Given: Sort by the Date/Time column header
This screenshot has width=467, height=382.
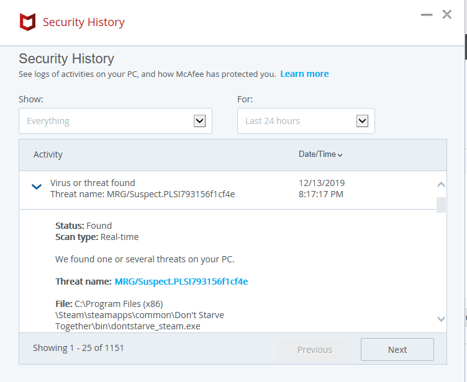Looking at the screenshot, I should click(x=320, y=154).
